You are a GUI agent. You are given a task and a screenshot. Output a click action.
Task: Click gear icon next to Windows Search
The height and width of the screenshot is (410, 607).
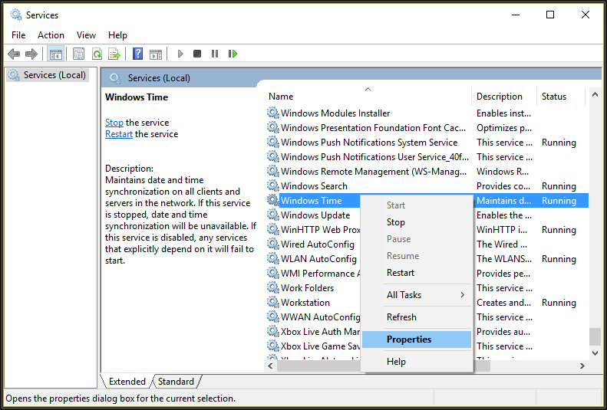(x=273, y=185)
